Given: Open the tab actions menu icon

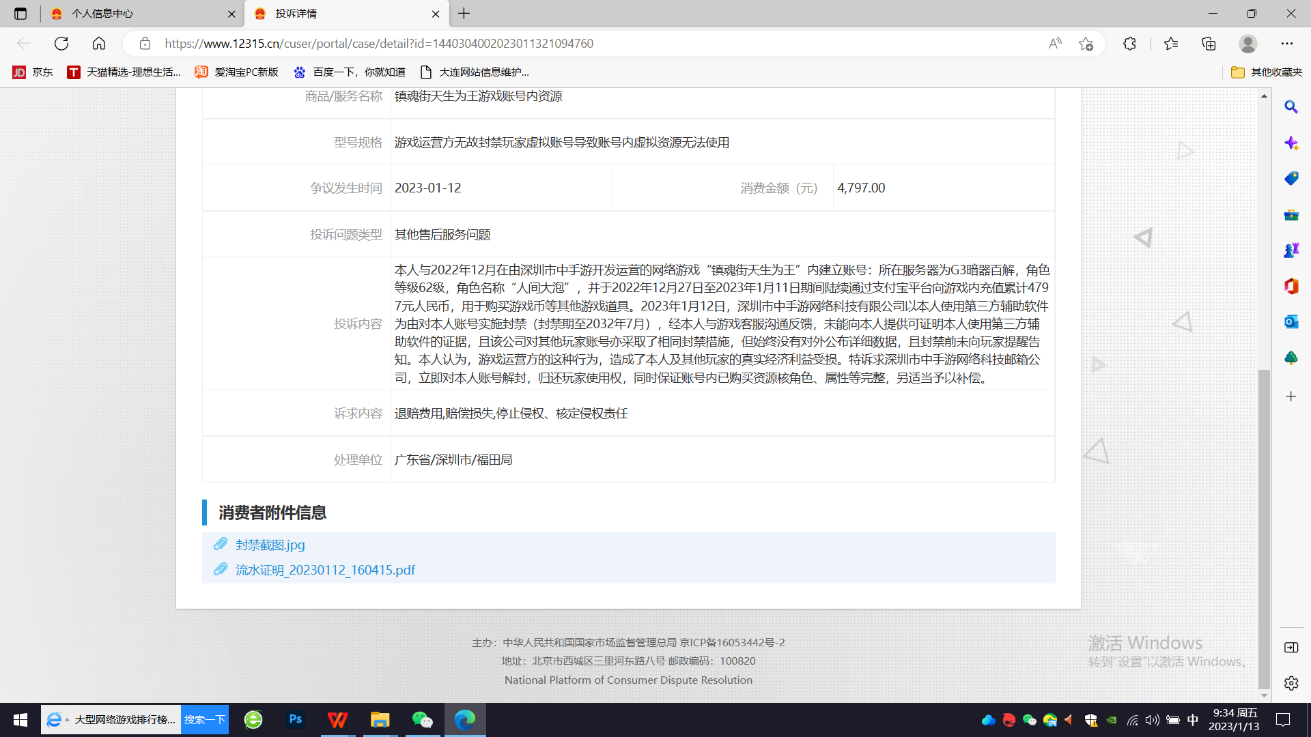Looking at the screenshot, I should pos(20,14).
